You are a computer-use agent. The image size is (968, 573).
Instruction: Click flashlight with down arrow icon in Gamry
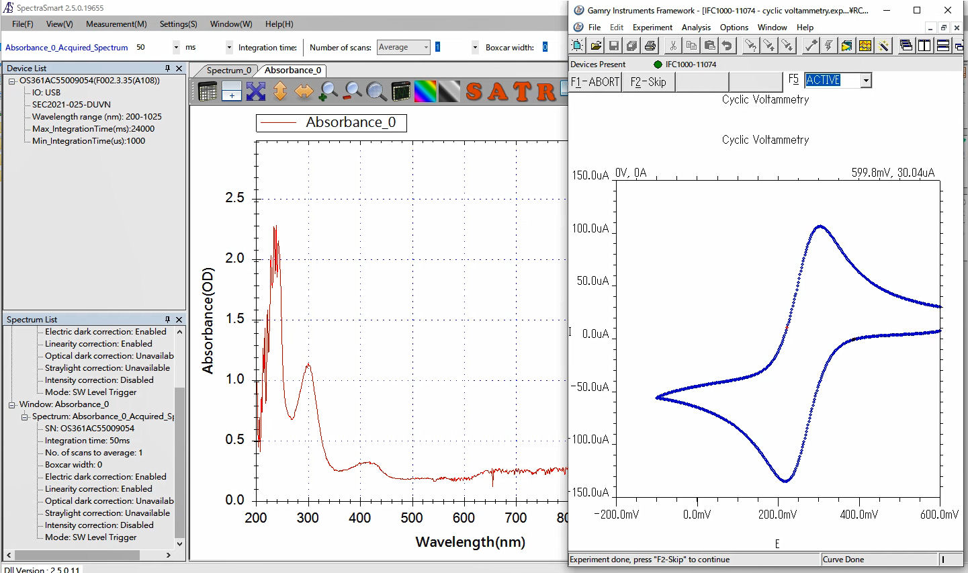(787, 46)
